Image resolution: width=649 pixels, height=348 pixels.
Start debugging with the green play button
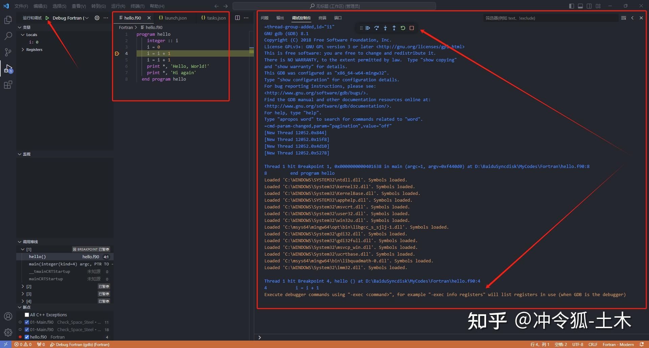[47, 18]
